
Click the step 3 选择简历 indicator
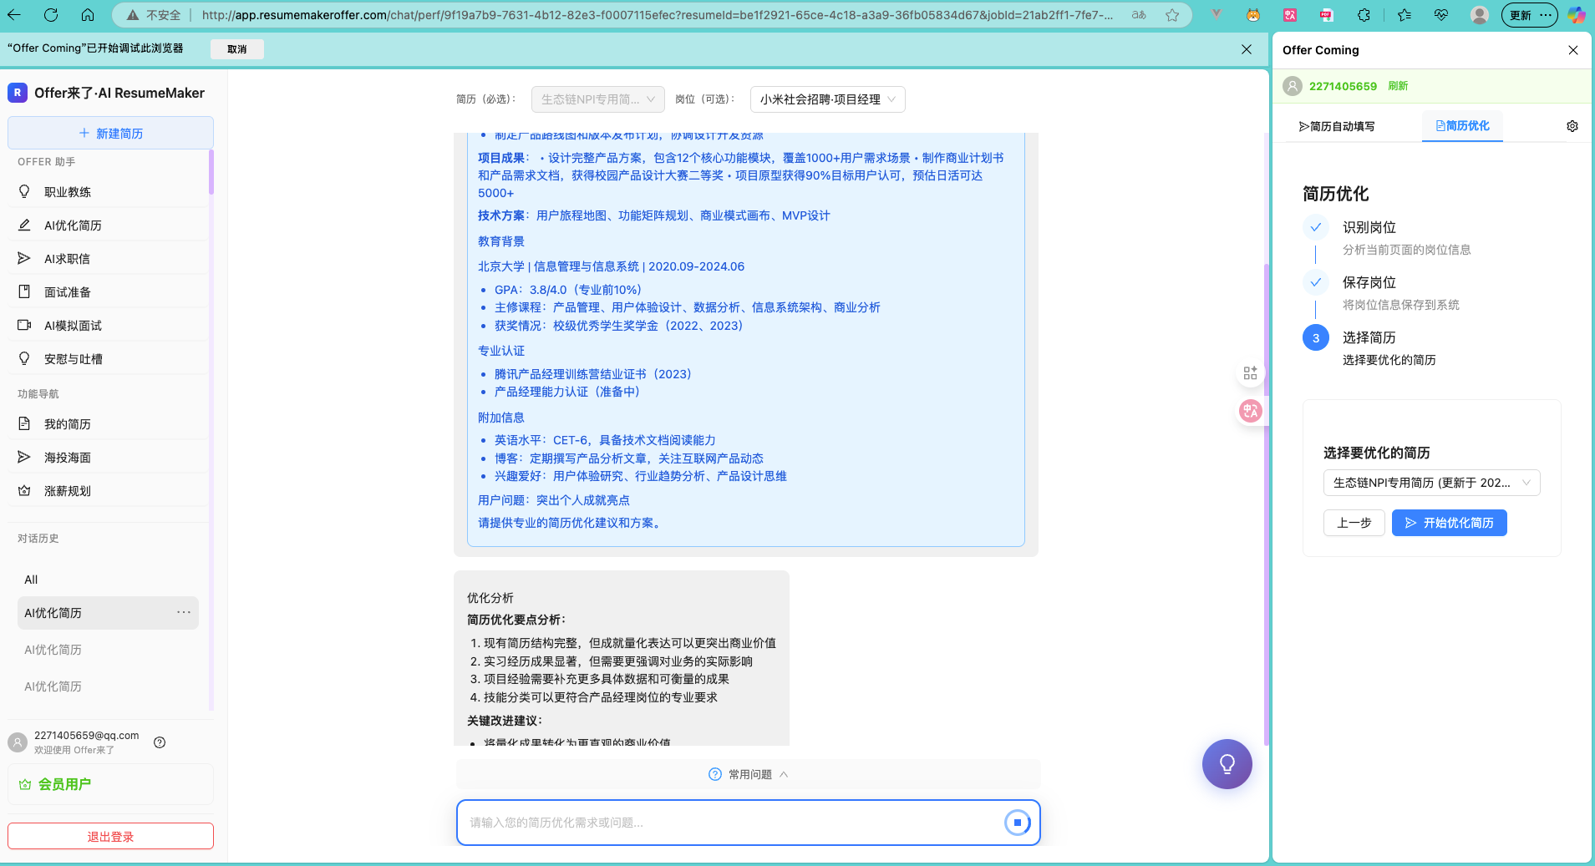coord(1315,337)
